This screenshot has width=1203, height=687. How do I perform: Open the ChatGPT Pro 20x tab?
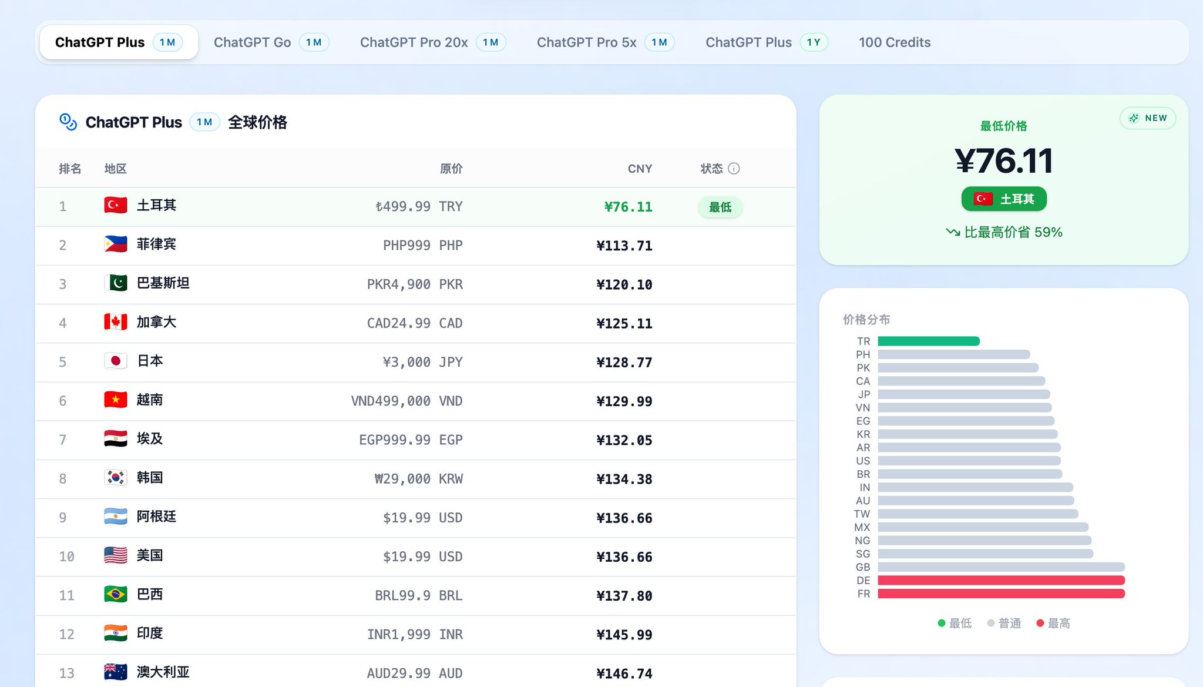(x=433, y=42)
